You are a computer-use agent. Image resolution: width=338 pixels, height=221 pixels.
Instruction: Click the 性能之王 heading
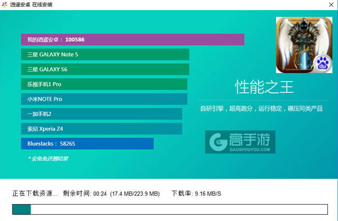(264, 87)
